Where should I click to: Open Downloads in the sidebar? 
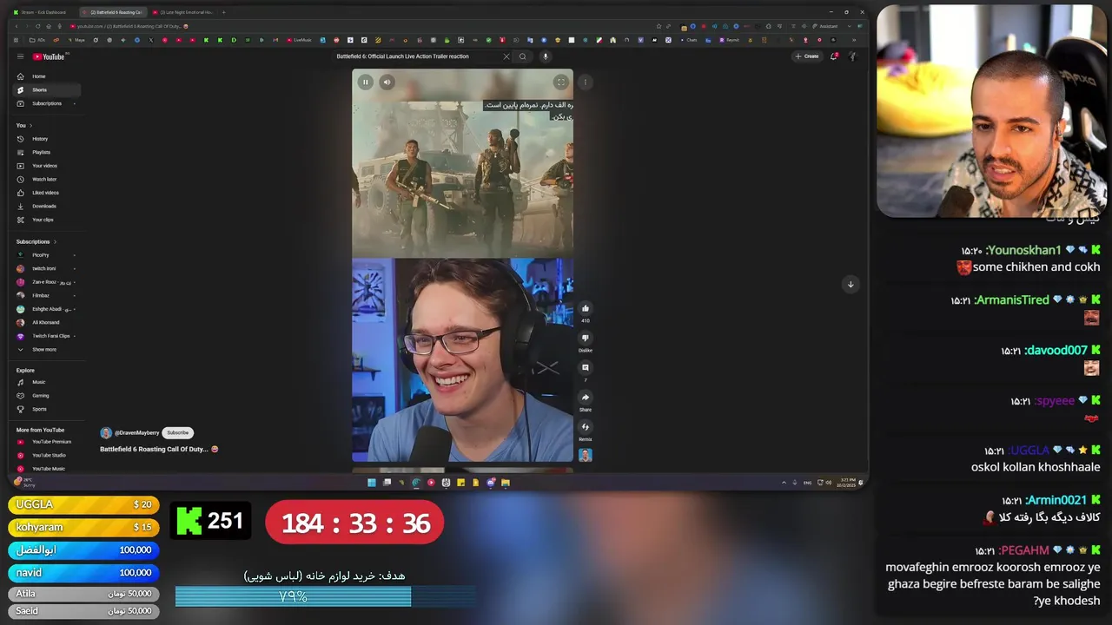point(47,206)
